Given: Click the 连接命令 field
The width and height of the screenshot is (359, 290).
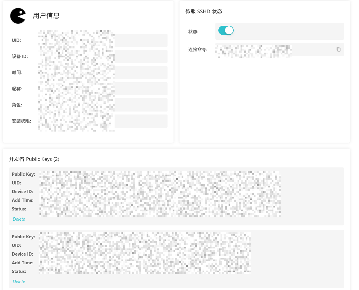Looking at the screenshot, I should click(280, 49).
